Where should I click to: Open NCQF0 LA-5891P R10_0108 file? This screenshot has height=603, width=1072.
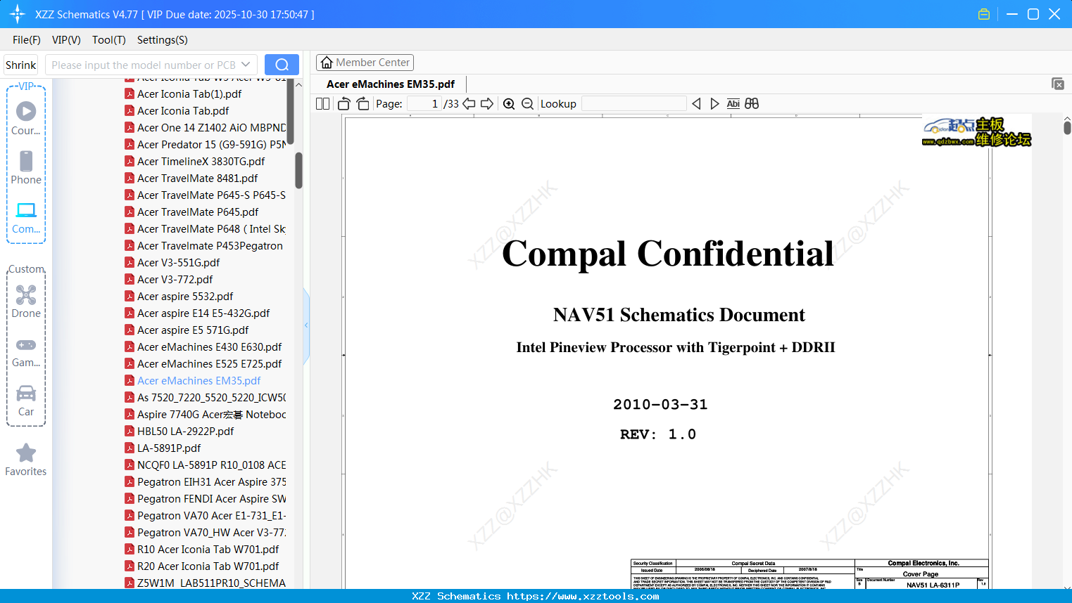coord(206,465)
